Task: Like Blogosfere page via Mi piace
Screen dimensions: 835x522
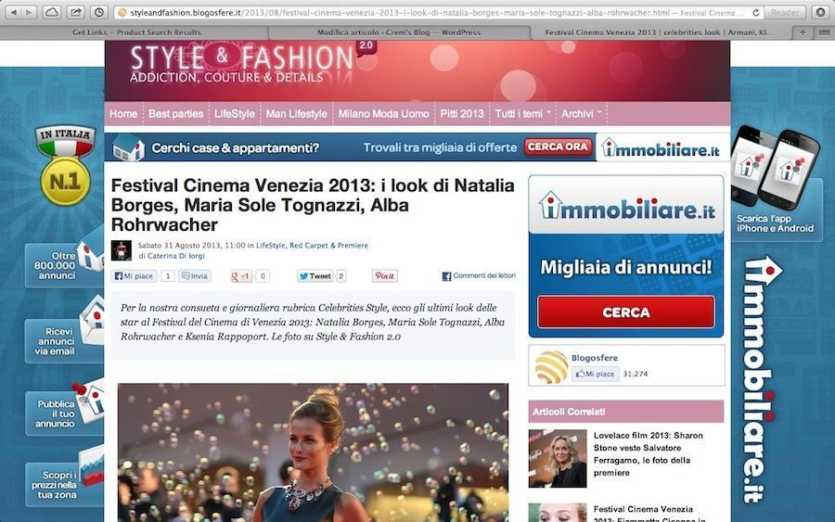Action: pos(596,374)
